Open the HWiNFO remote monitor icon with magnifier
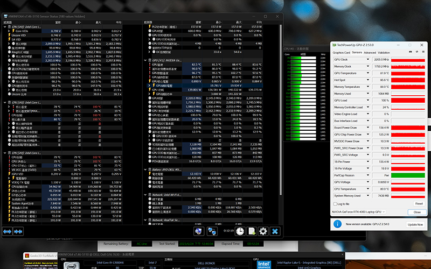 [x=199, y=231]
